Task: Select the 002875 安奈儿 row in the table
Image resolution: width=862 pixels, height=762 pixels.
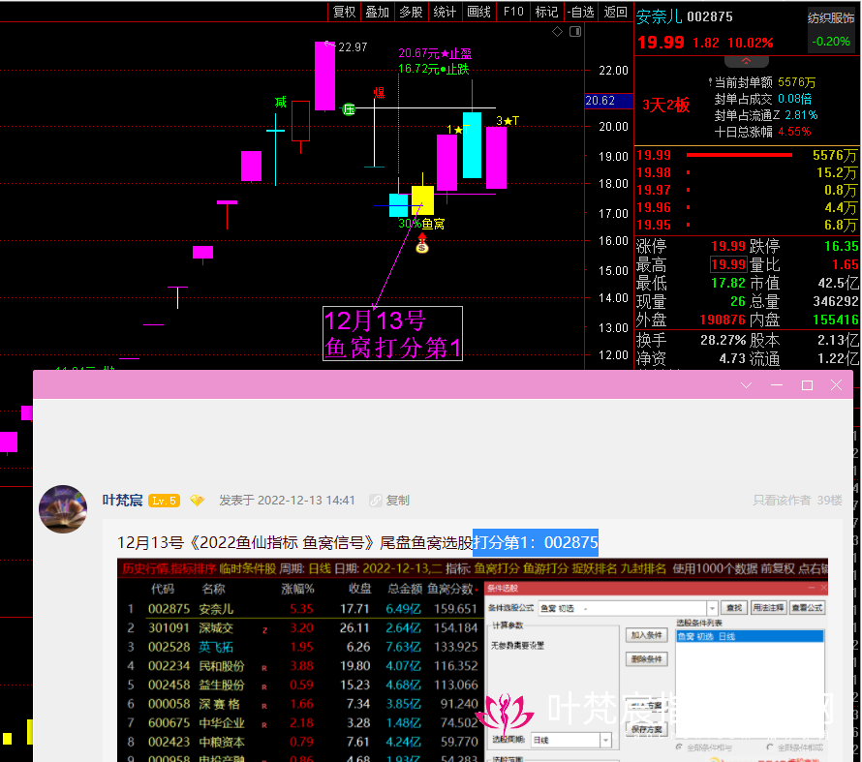Action: [x=301, y=609]
